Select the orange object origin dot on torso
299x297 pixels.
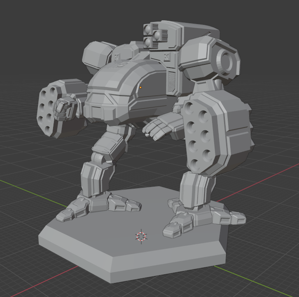140,87
